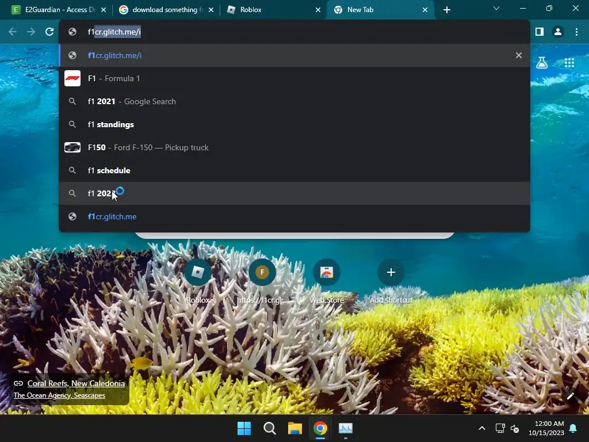Image resolution: width=589 pixels, height=442 pixels.
Task: Close the E2Guardian tab
Action: [x=104, y=10]
